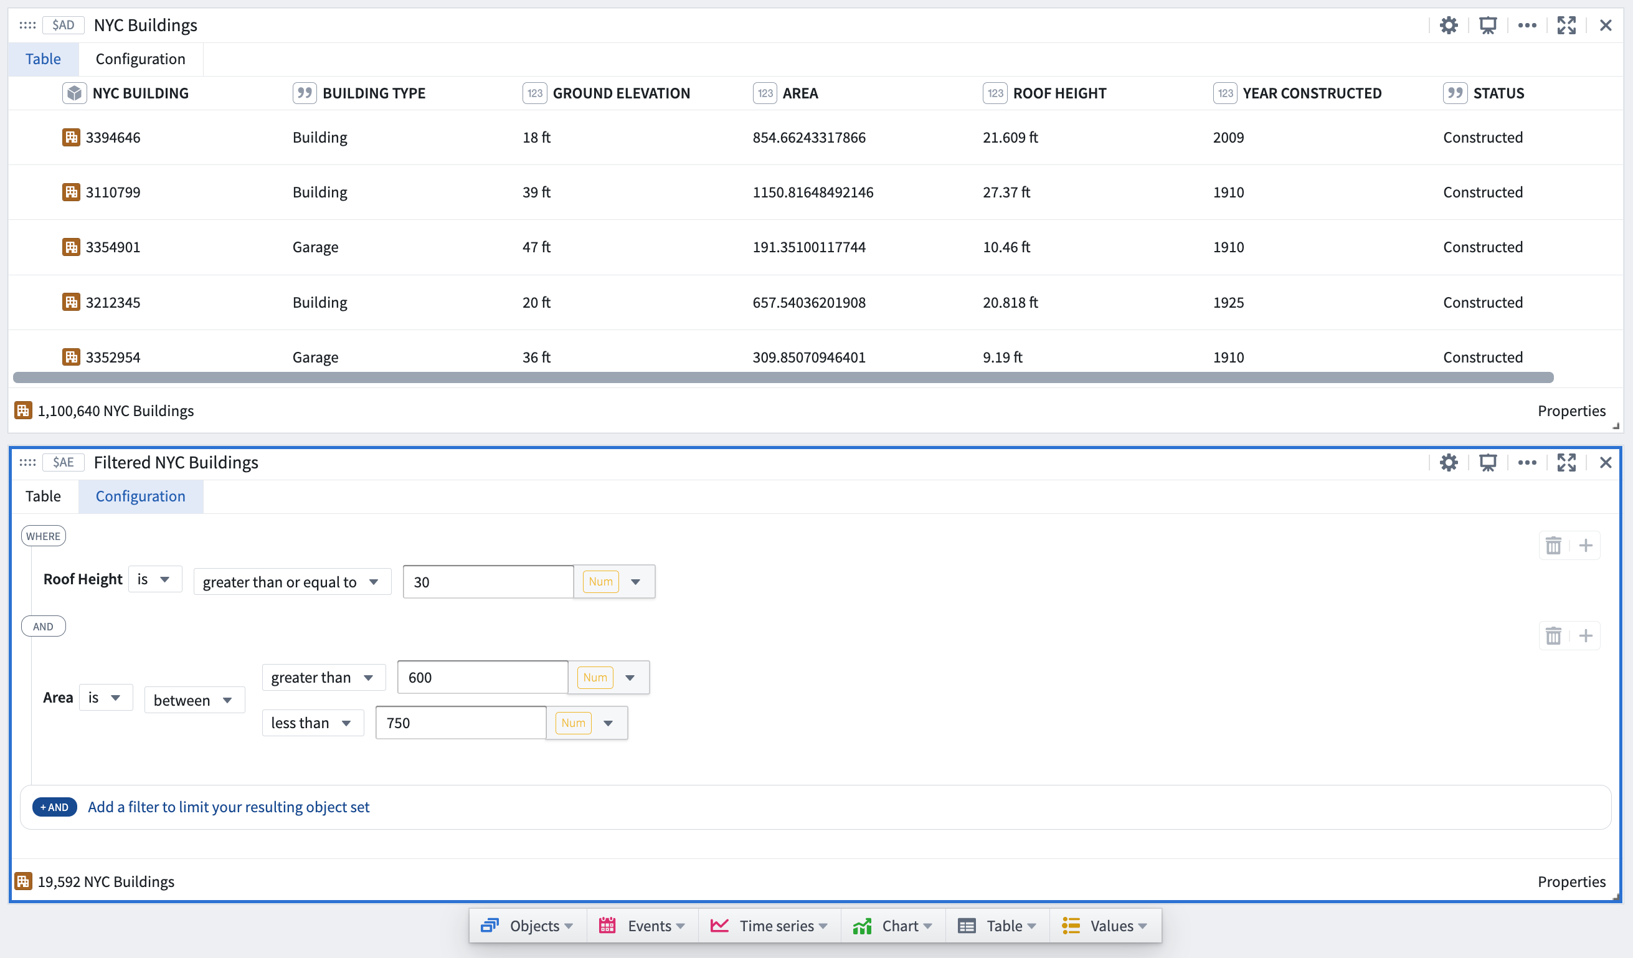Open 'less than' upper bound dropdown
This screenshot has height=958, width=1633.
click(313, 723)
